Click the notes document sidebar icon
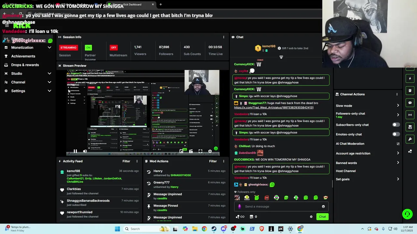This screenshot has width=417, height=234. [410, 91]
